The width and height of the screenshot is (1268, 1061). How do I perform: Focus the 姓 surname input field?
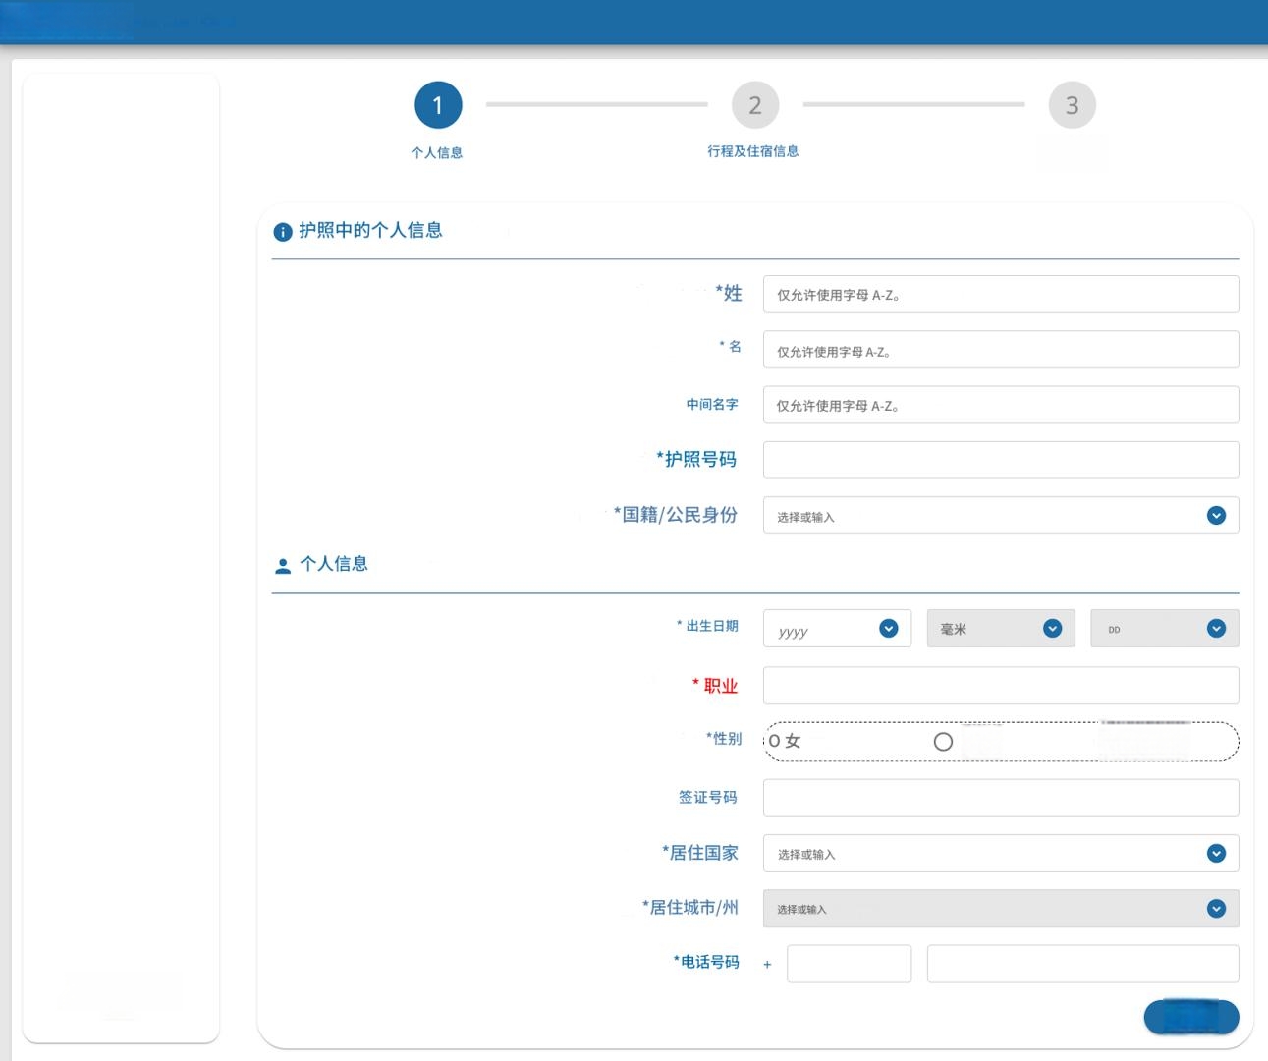pyautogui.click(x=1001, y=294)
